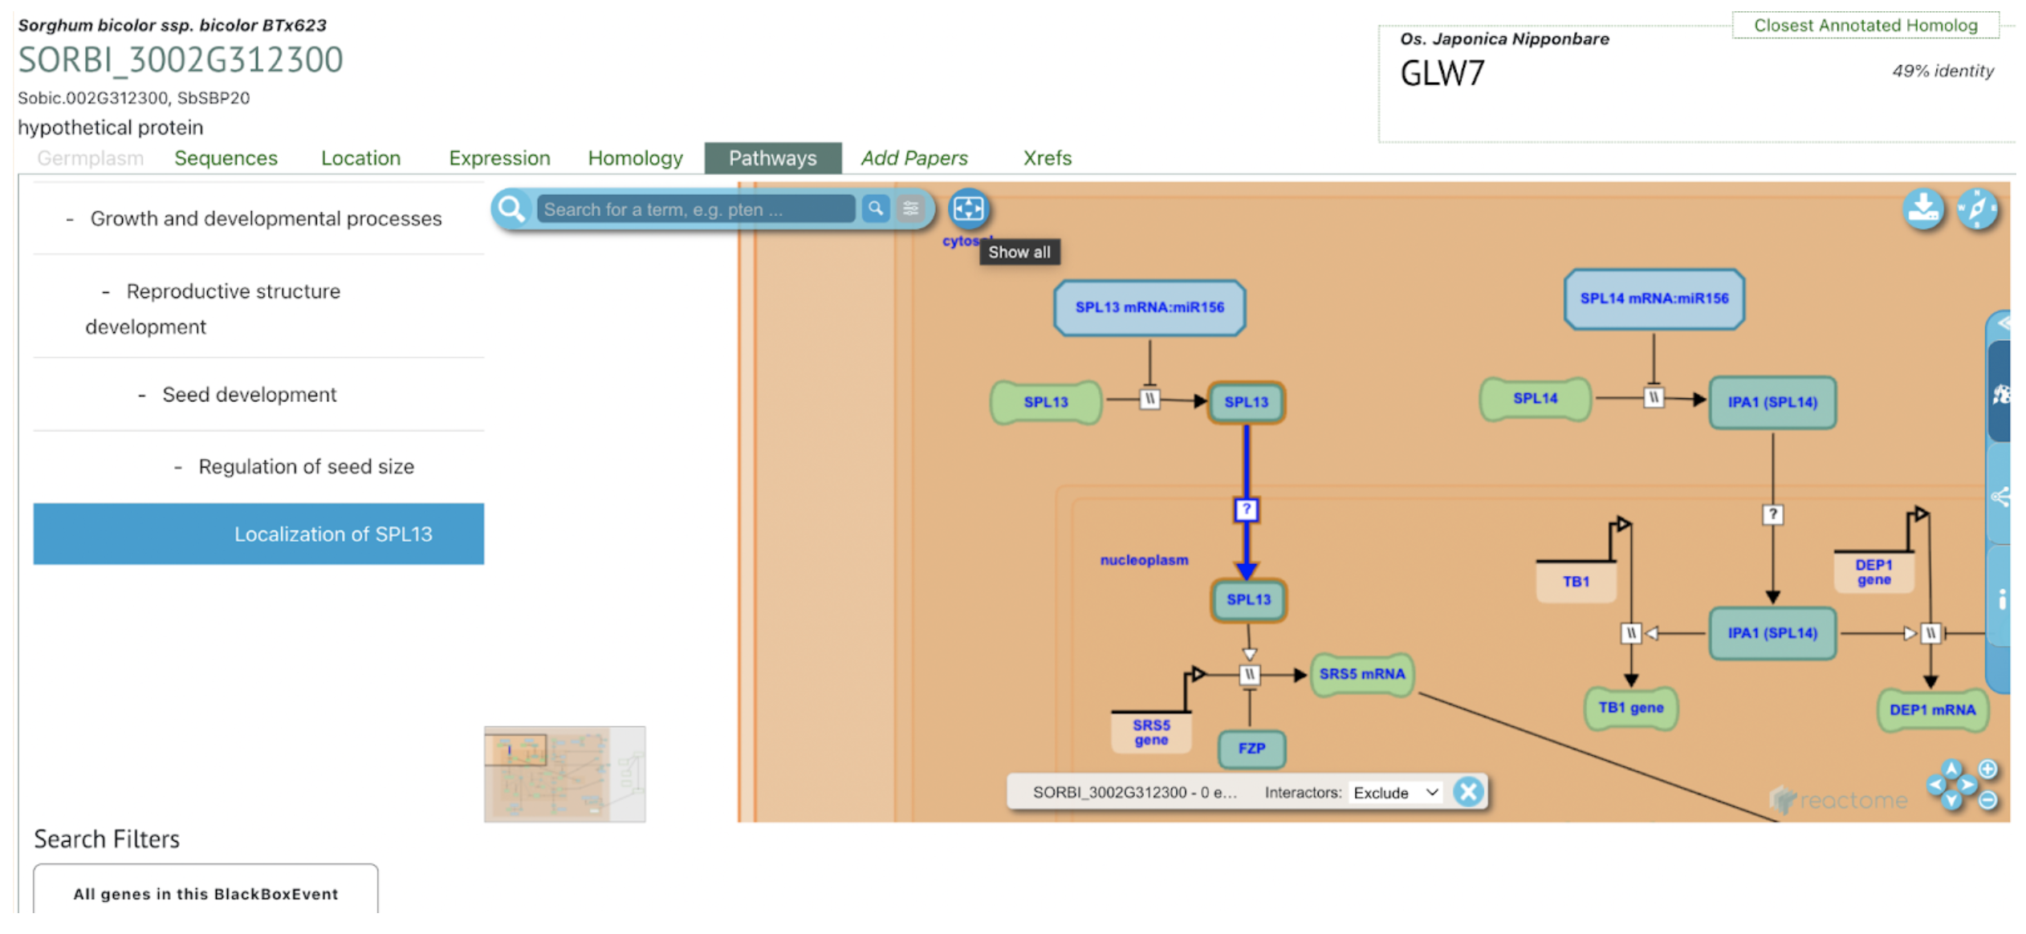Select the FZP protein node
Image resolution: width=2026 pixels, height=934 pixels.
point(1251,749)
